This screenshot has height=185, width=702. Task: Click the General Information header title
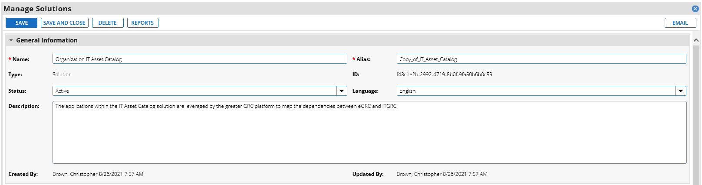47,40
